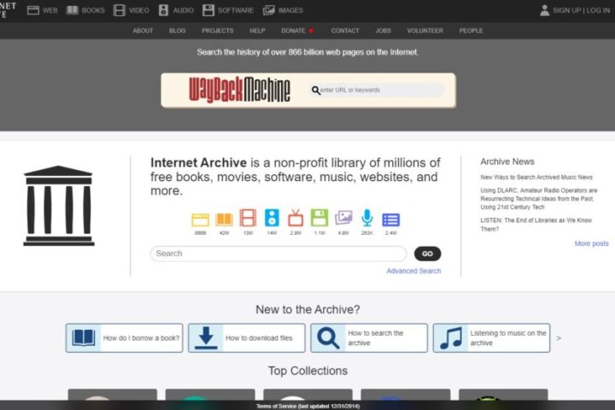Click the user avatar icon beside Sign Up
Image resolution: width=615 pixels, height=410 pixels.
[544, 10]
